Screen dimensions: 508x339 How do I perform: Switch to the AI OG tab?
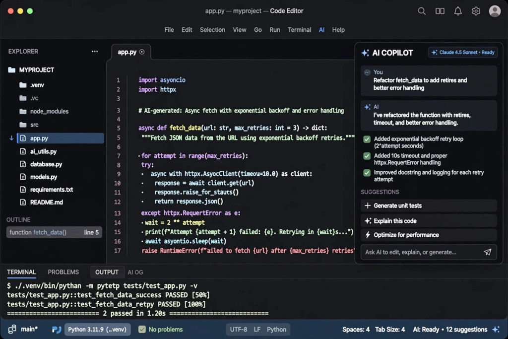135,272
